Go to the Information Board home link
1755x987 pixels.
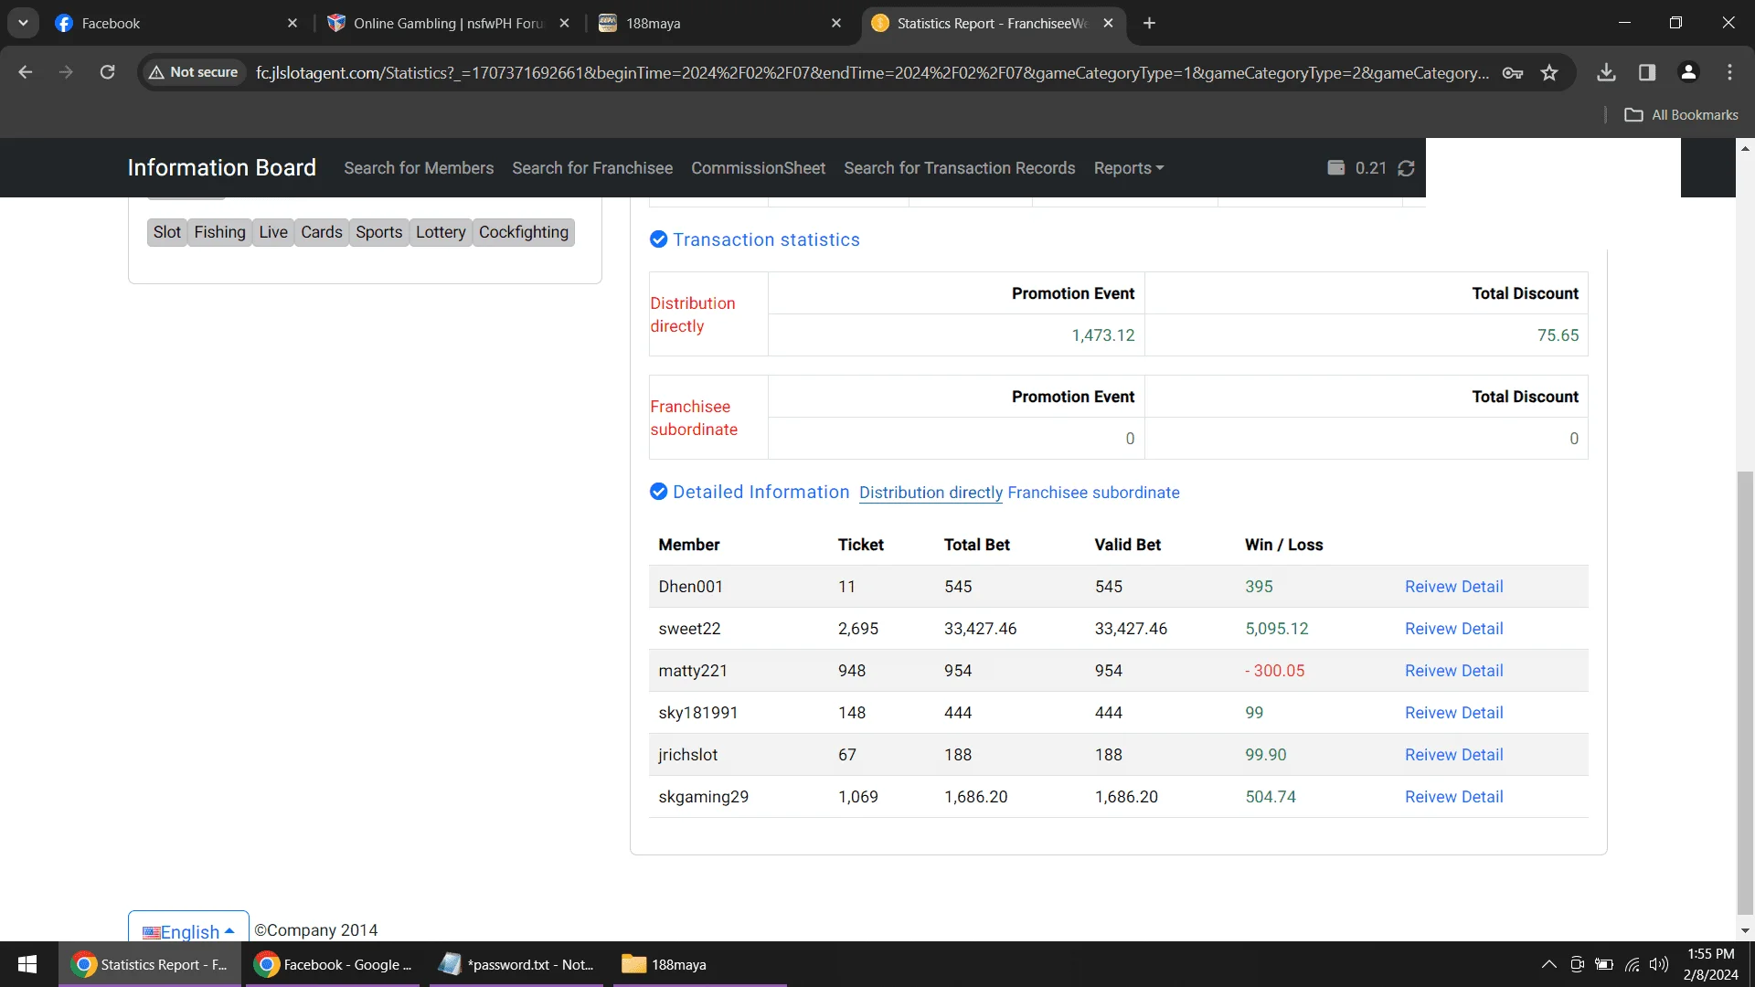click(x=222, y=168)
